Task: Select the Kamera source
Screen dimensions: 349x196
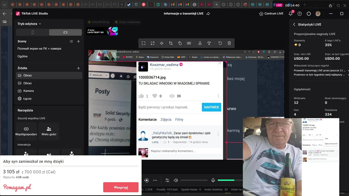Action: point(49,91)
